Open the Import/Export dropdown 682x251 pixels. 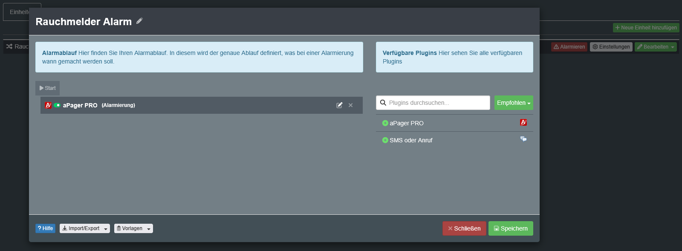pos(85,228)
